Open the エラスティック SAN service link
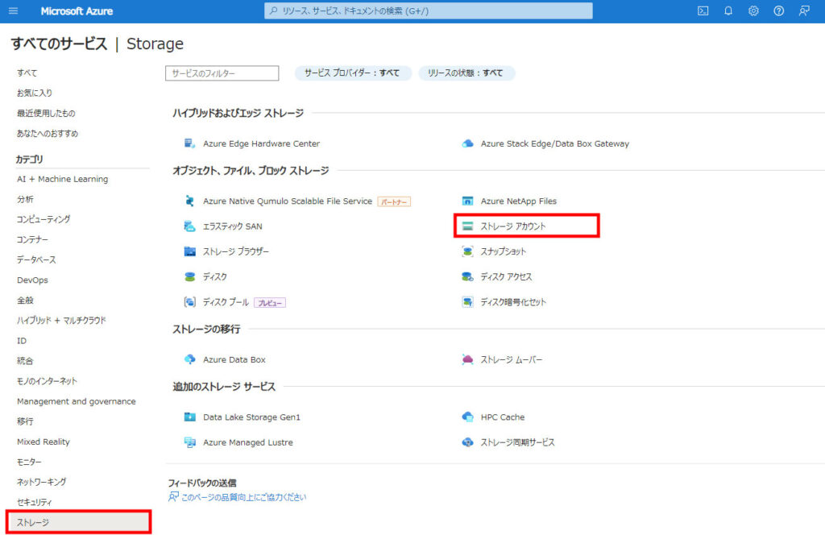 233,226
